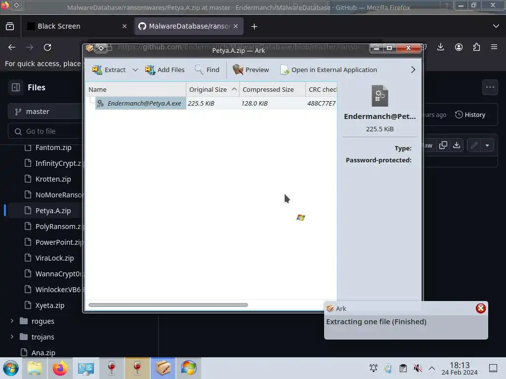Click the 488C77E7 CRC cell
This screenshot has width=506, height=379.
click(x=321, y=103)
